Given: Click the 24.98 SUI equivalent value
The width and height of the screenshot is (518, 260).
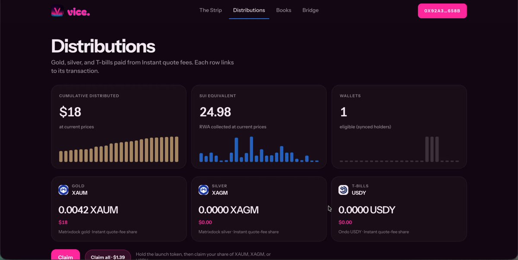Looking at the screenshot, I should pyautogui.click(x=215, y=112).
